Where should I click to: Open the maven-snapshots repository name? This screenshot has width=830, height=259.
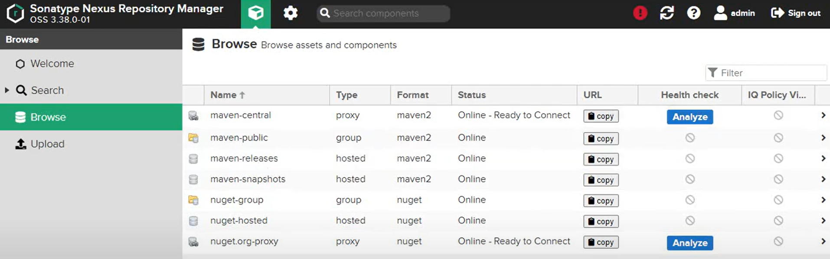point(248,179)
